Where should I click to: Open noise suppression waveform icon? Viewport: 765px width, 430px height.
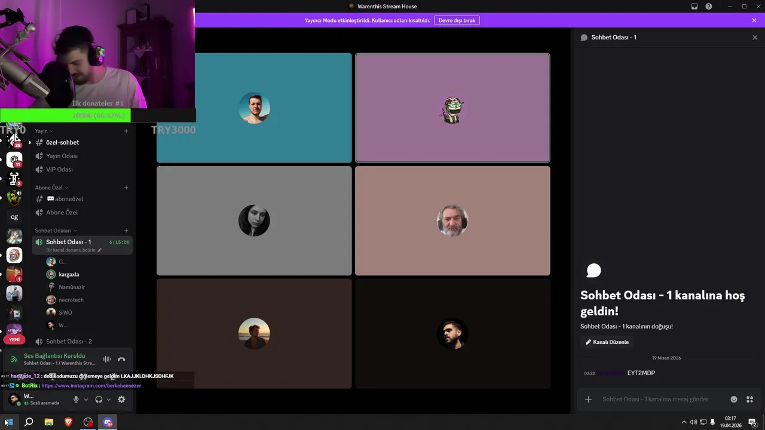pyautogui.click(x=107, y=359)
